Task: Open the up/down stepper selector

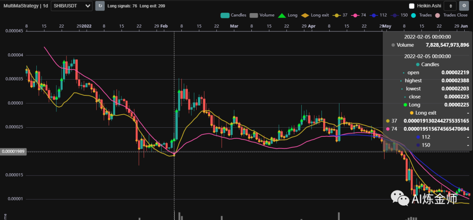Action: (450, 6)
